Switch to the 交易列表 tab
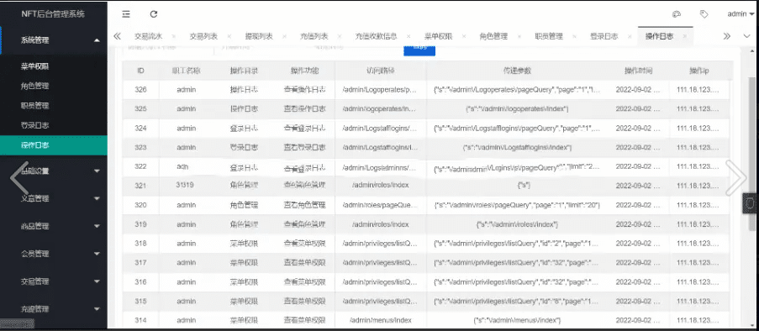This screenshot has height=331, width=759. [203, 36]
